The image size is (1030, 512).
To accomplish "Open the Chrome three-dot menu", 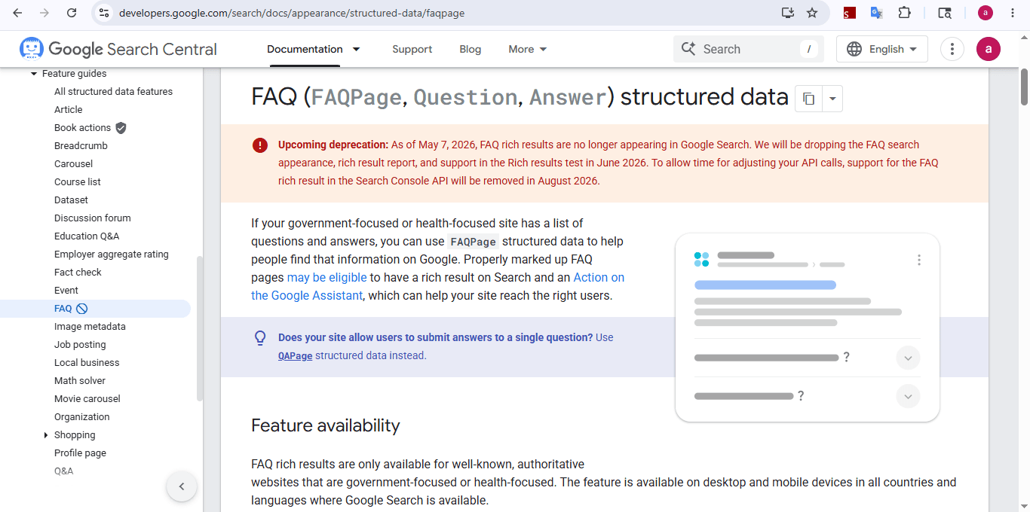I will click(1012, 13).
